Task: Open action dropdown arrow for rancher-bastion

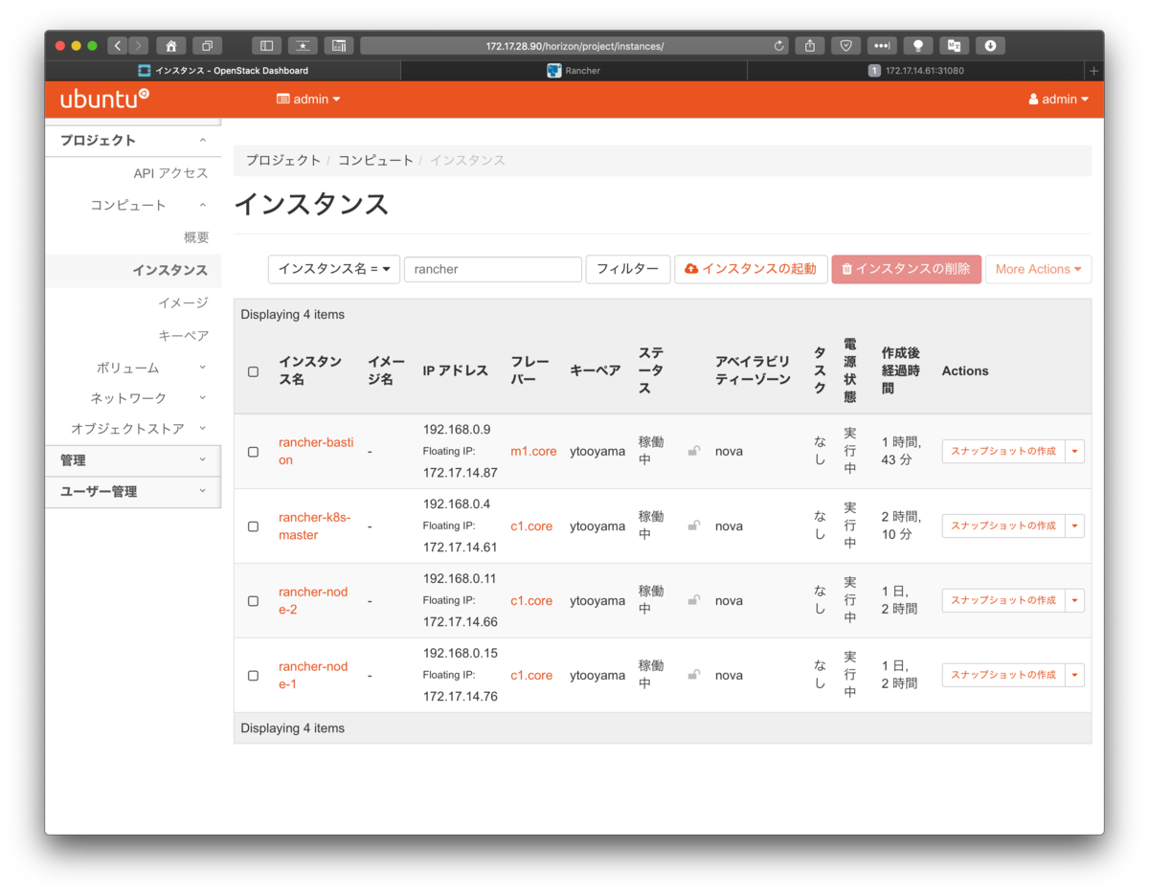Action: [1074, 451]
